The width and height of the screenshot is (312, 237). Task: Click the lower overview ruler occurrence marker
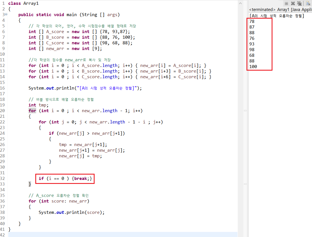(245, 184)
